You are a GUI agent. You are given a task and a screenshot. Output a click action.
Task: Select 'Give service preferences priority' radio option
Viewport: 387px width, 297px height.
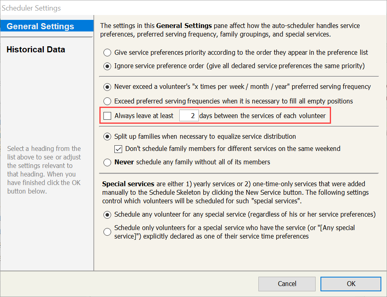tap(107, 52)
